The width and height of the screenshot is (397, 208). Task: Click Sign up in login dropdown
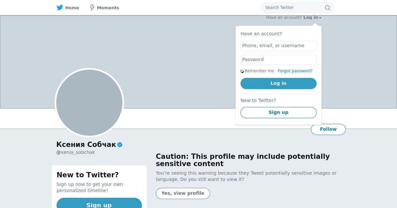(x=279, y=113)
